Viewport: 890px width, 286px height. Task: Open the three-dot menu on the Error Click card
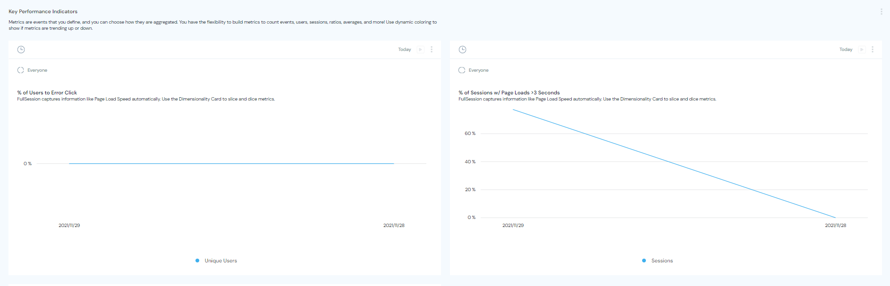432,50
